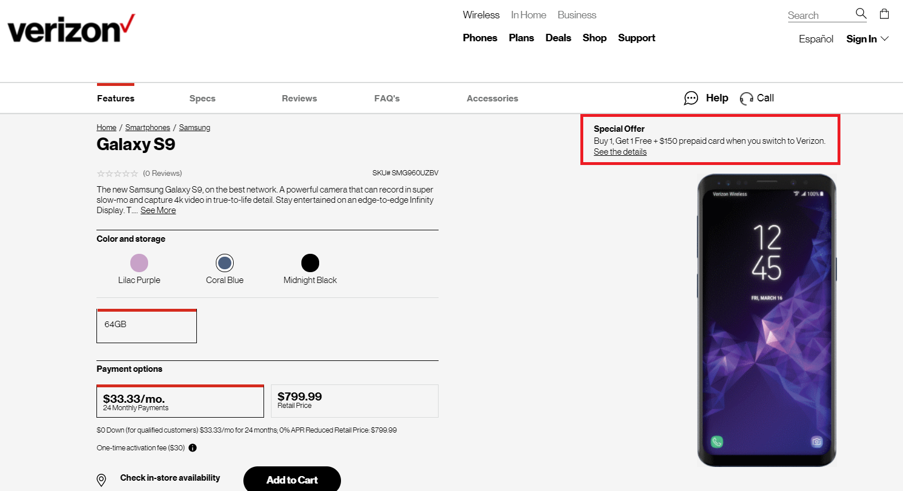
Task: Click the Galaxy S9 phone image
Action: pyautogui.click(x=766, y=320)
